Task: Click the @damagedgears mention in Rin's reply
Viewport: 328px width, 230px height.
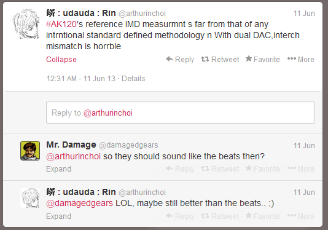Action: coord(79,203)
